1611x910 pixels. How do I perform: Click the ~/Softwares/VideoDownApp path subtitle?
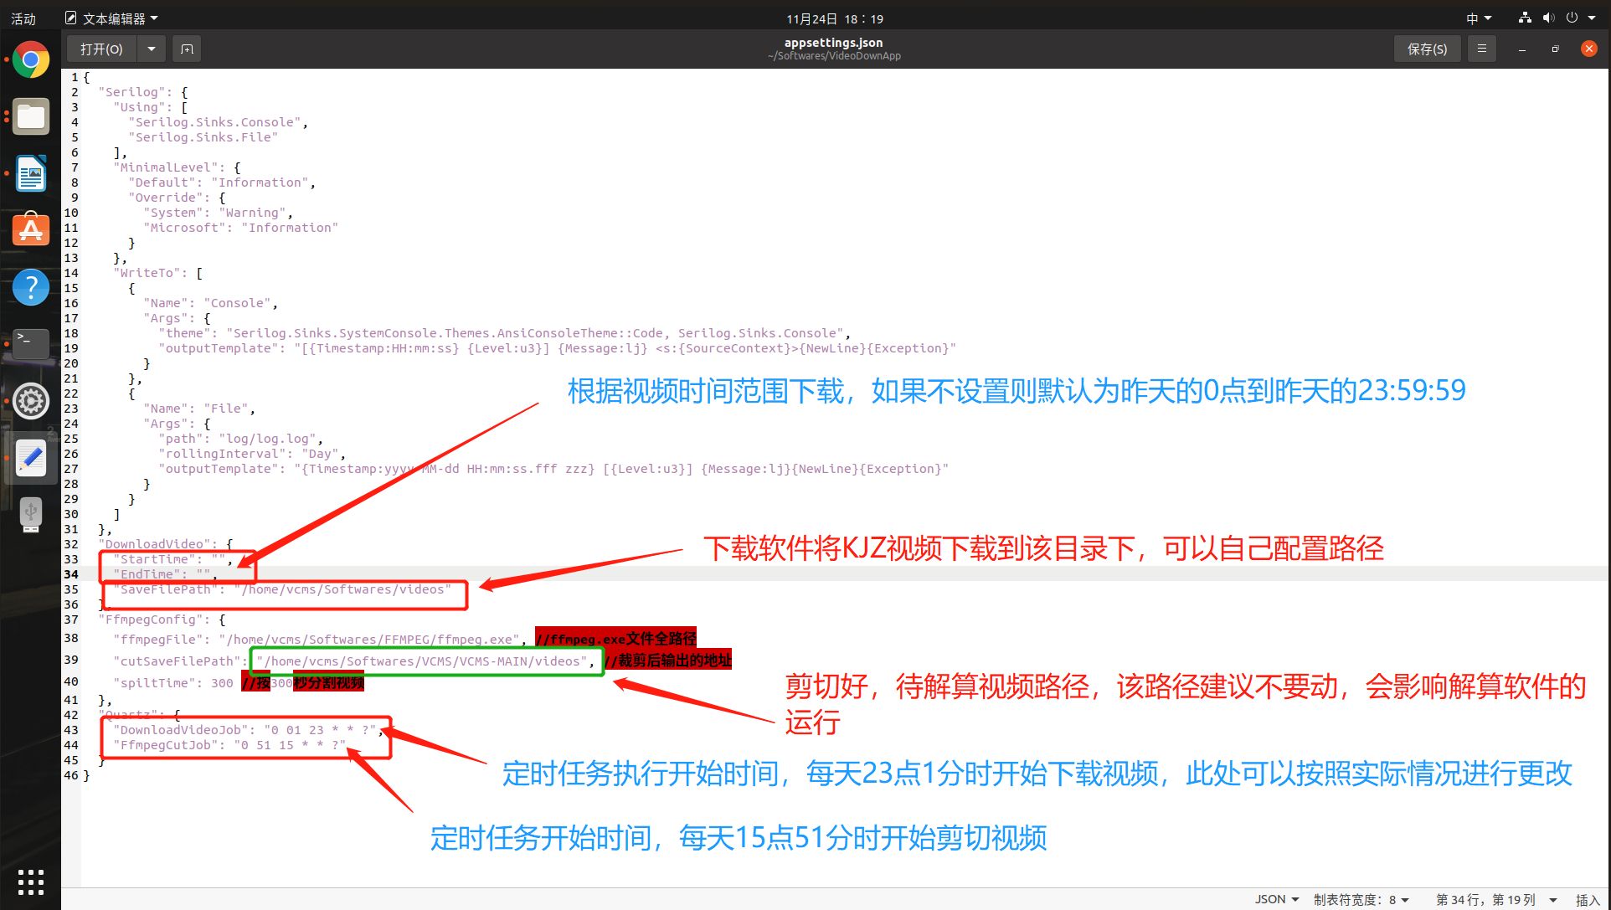pyautogui.click(x=834, y=56)
